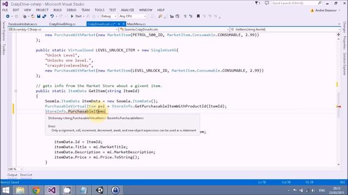Click the Save All toolbar icon
348x195 pixels.
[45, 16]
